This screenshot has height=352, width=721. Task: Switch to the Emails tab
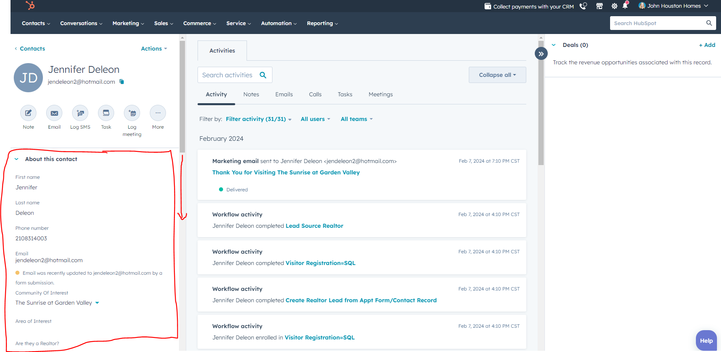(284, 94)
